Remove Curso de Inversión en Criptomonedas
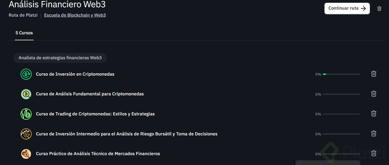389x165 pixels. click(x=373, y=74)
